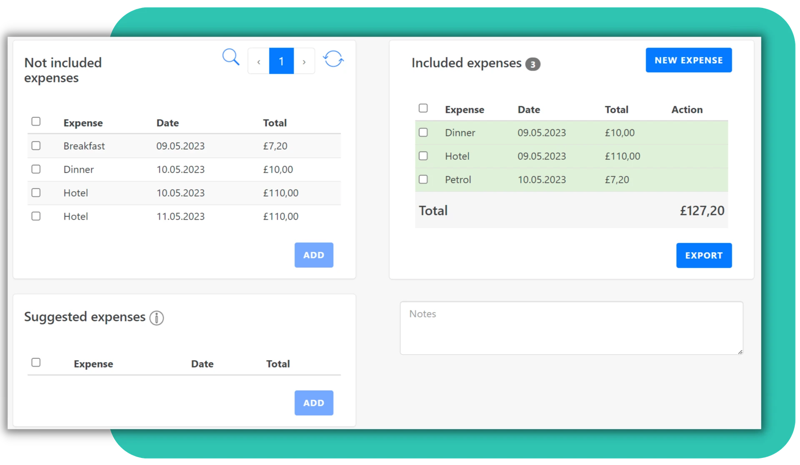
Task: Click the refresh icon to reload expenses
Action: [x=333, y=60]
